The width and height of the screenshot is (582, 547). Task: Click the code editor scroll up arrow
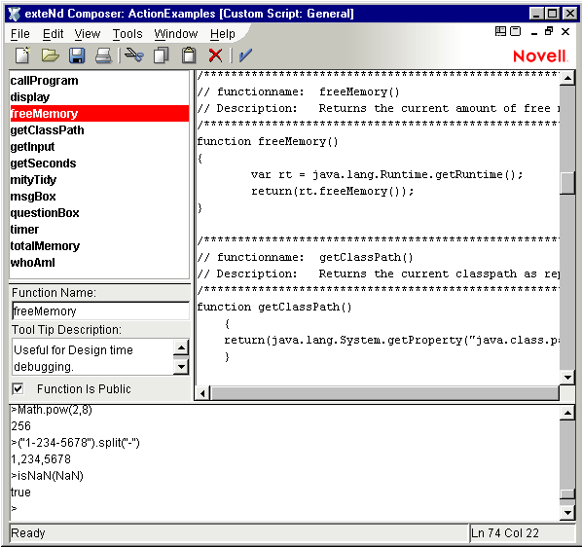click(x=567, y=78)
